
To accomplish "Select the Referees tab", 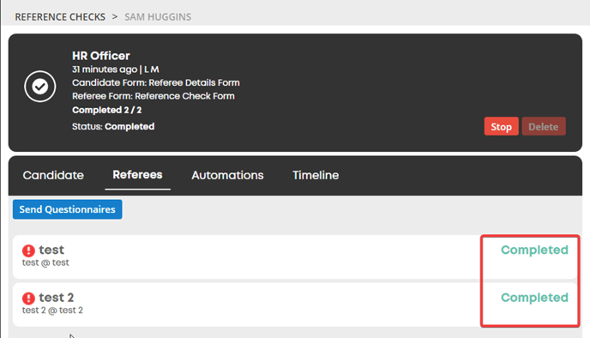I will click(x=137, y=175).
